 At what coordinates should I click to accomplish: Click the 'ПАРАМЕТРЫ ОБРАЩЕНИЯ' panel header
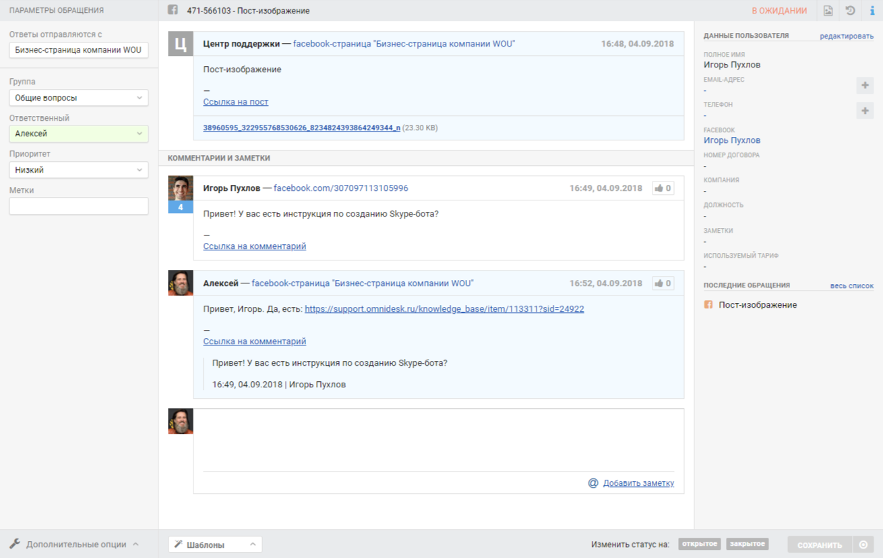(57, 10)
